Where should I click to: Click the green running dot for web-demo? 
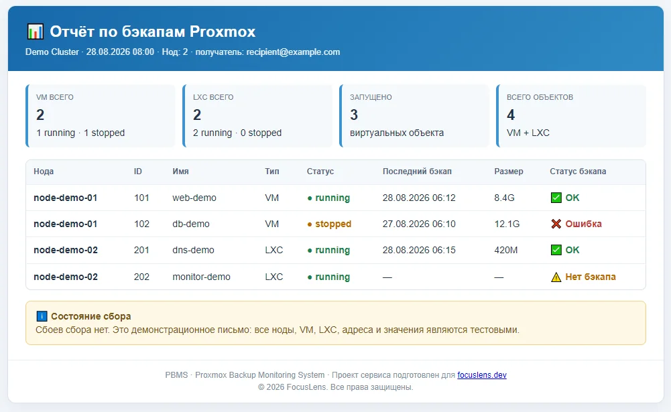310,198
